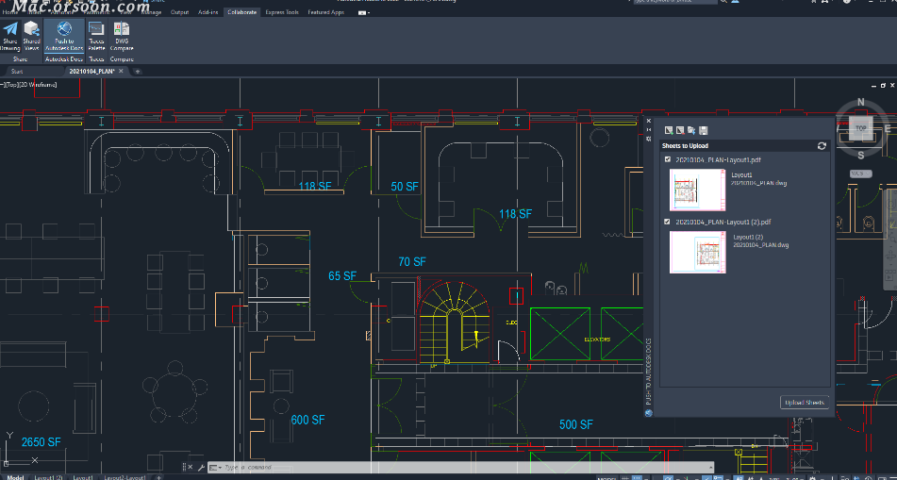The width and height of the screenshot is (897, 480).
Task: Open the Featured Apps ribbon tab
Action: pos(326,12)
